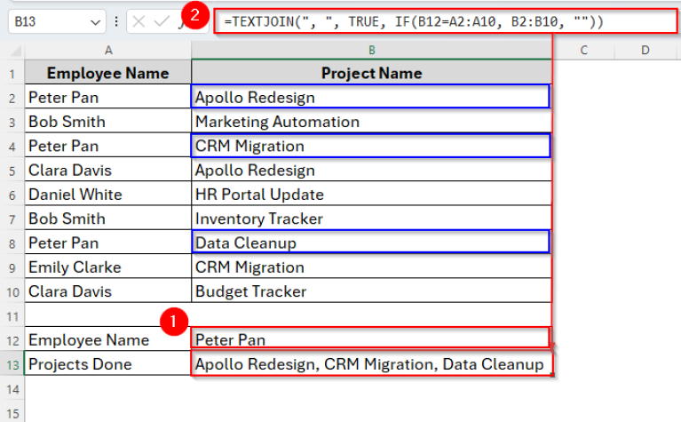Click the Projects Done label cell
The height and width of the screenshot is (422, 681).
pyautogui.click(x=107, y=364)
